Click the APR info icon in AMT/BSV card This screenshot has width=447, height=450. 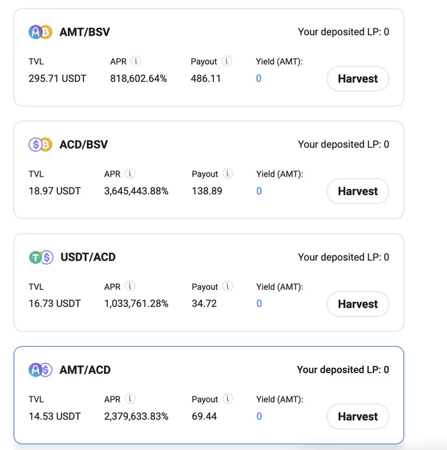tap(136, 61)
